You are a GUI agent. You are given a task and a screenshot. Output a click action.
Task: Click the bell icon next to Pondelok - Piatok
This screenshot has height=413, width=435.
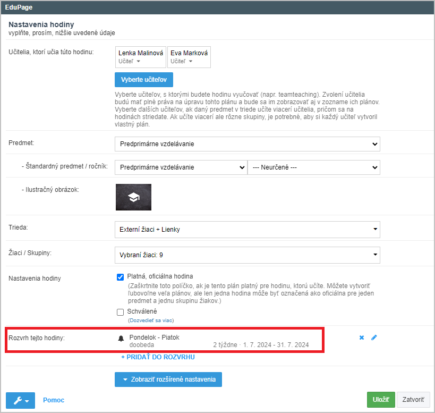(121, 339)
